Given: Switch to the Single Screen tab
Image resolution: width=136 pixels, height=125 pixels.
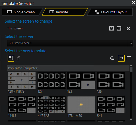Looking at the screenshot, I should point(22,12).
